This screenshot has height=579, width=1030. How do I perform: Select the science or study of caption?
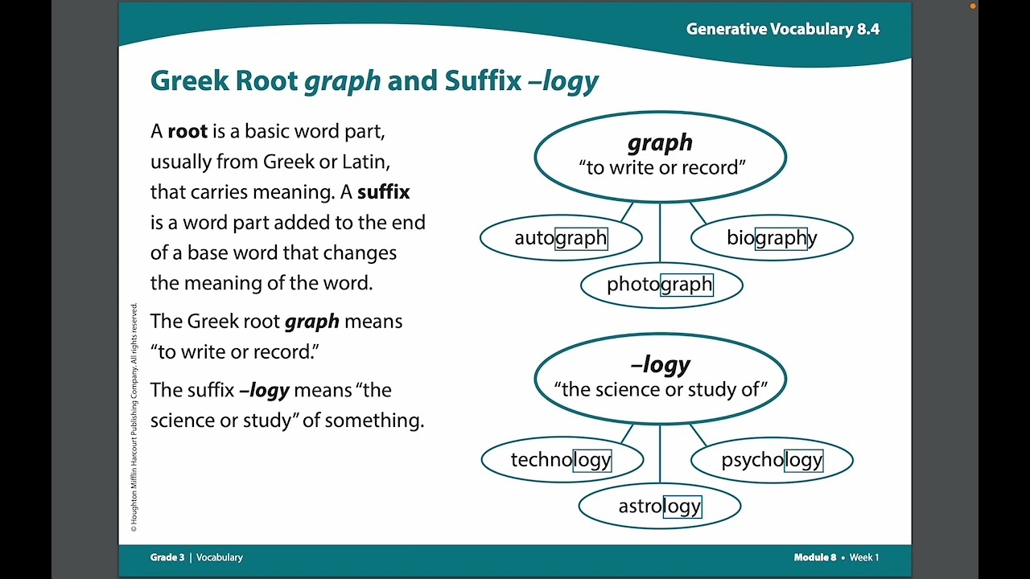660,390
